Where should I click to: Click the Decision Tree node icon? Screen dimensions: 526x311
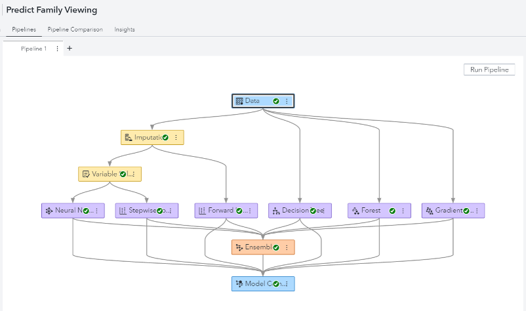[x=276, y=211]
